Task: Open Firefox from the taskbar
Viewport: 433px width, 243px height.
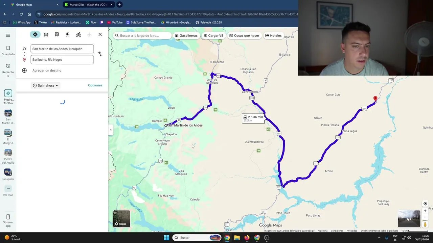Action: coord(247,238)
